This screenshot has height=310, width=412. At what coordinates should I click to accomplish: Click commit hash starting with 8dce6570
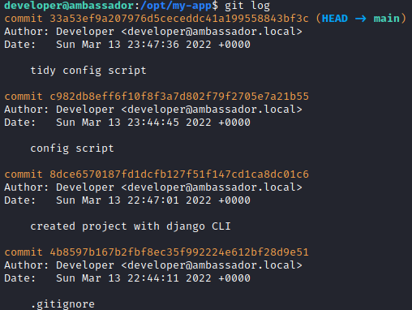click(179, 174)
